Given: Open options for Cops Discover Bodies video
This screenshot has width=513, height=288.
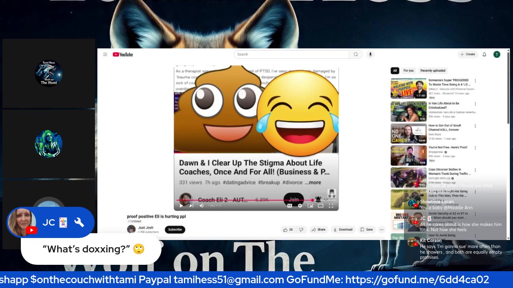Looking at the screenshot, I should point(475,170).
